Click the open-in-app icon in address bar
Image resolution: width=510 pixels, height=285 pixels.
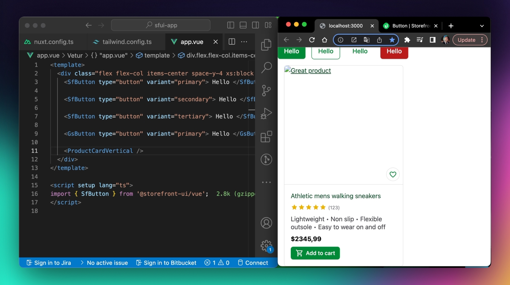pyautogui.click(x=354, y=40)
